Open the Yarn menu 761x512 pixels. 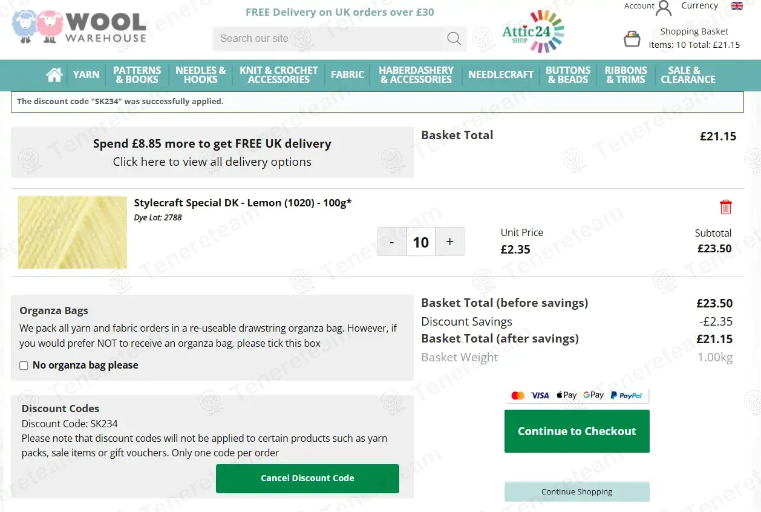86,74
